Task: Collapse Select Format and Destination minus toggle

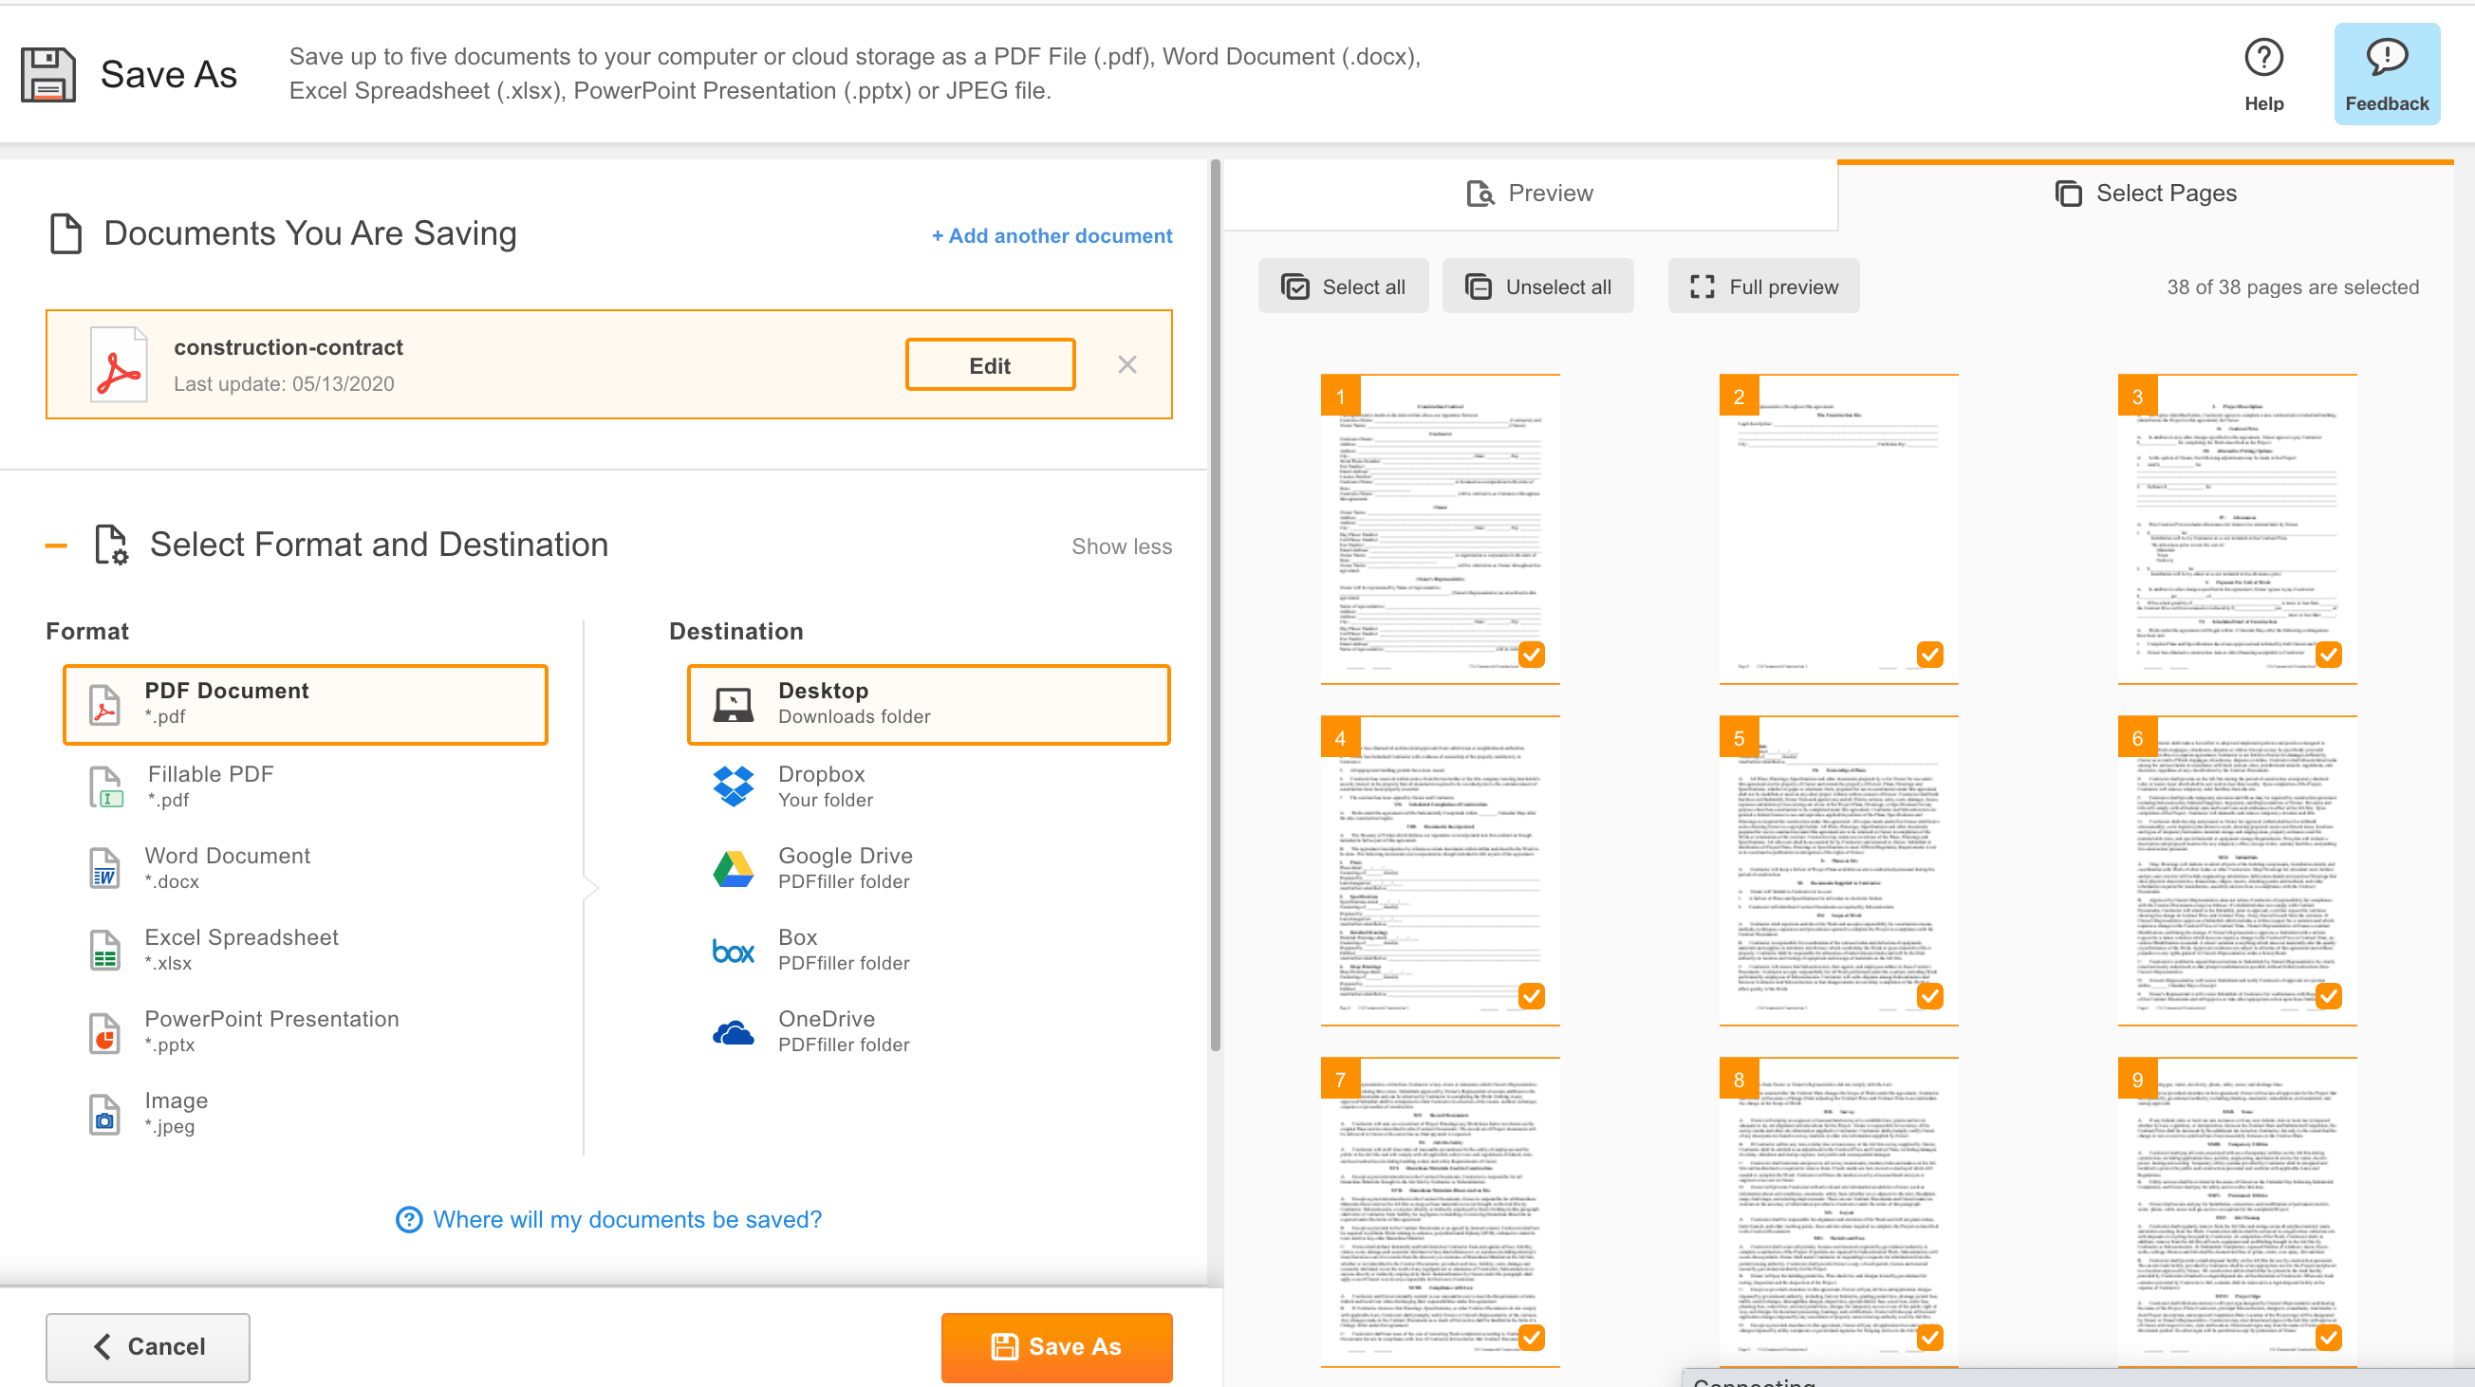Action: (x=56, y=546)
